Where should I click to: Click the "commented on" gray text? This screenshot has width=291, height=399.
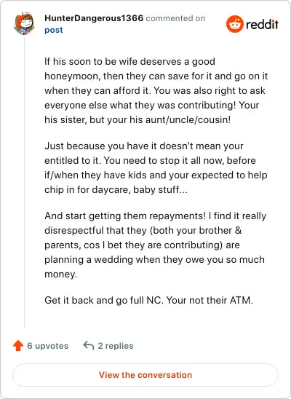coord(175,18)
